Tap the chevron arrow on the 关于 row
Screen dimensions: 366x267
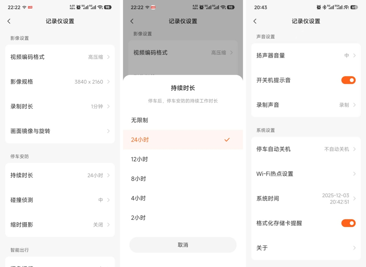tap(354, 248)
